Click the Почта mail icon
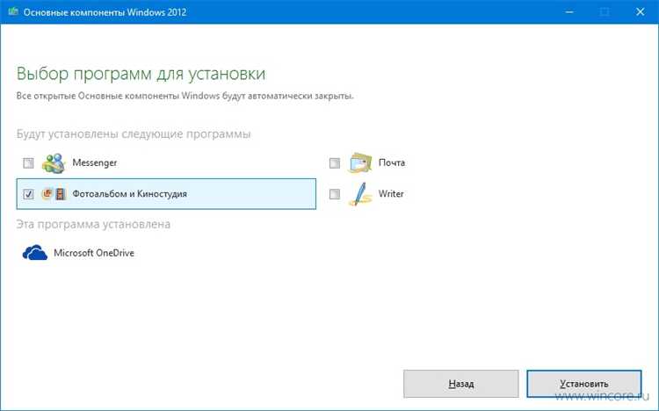This screenshot has width=659, height=411. click(x=360, y=162)
